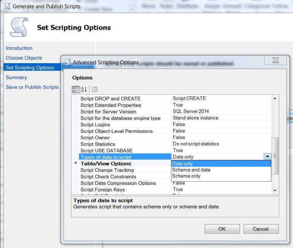Open the Choose Objects wizard step
293x248 pixels.
click(24, 58)
